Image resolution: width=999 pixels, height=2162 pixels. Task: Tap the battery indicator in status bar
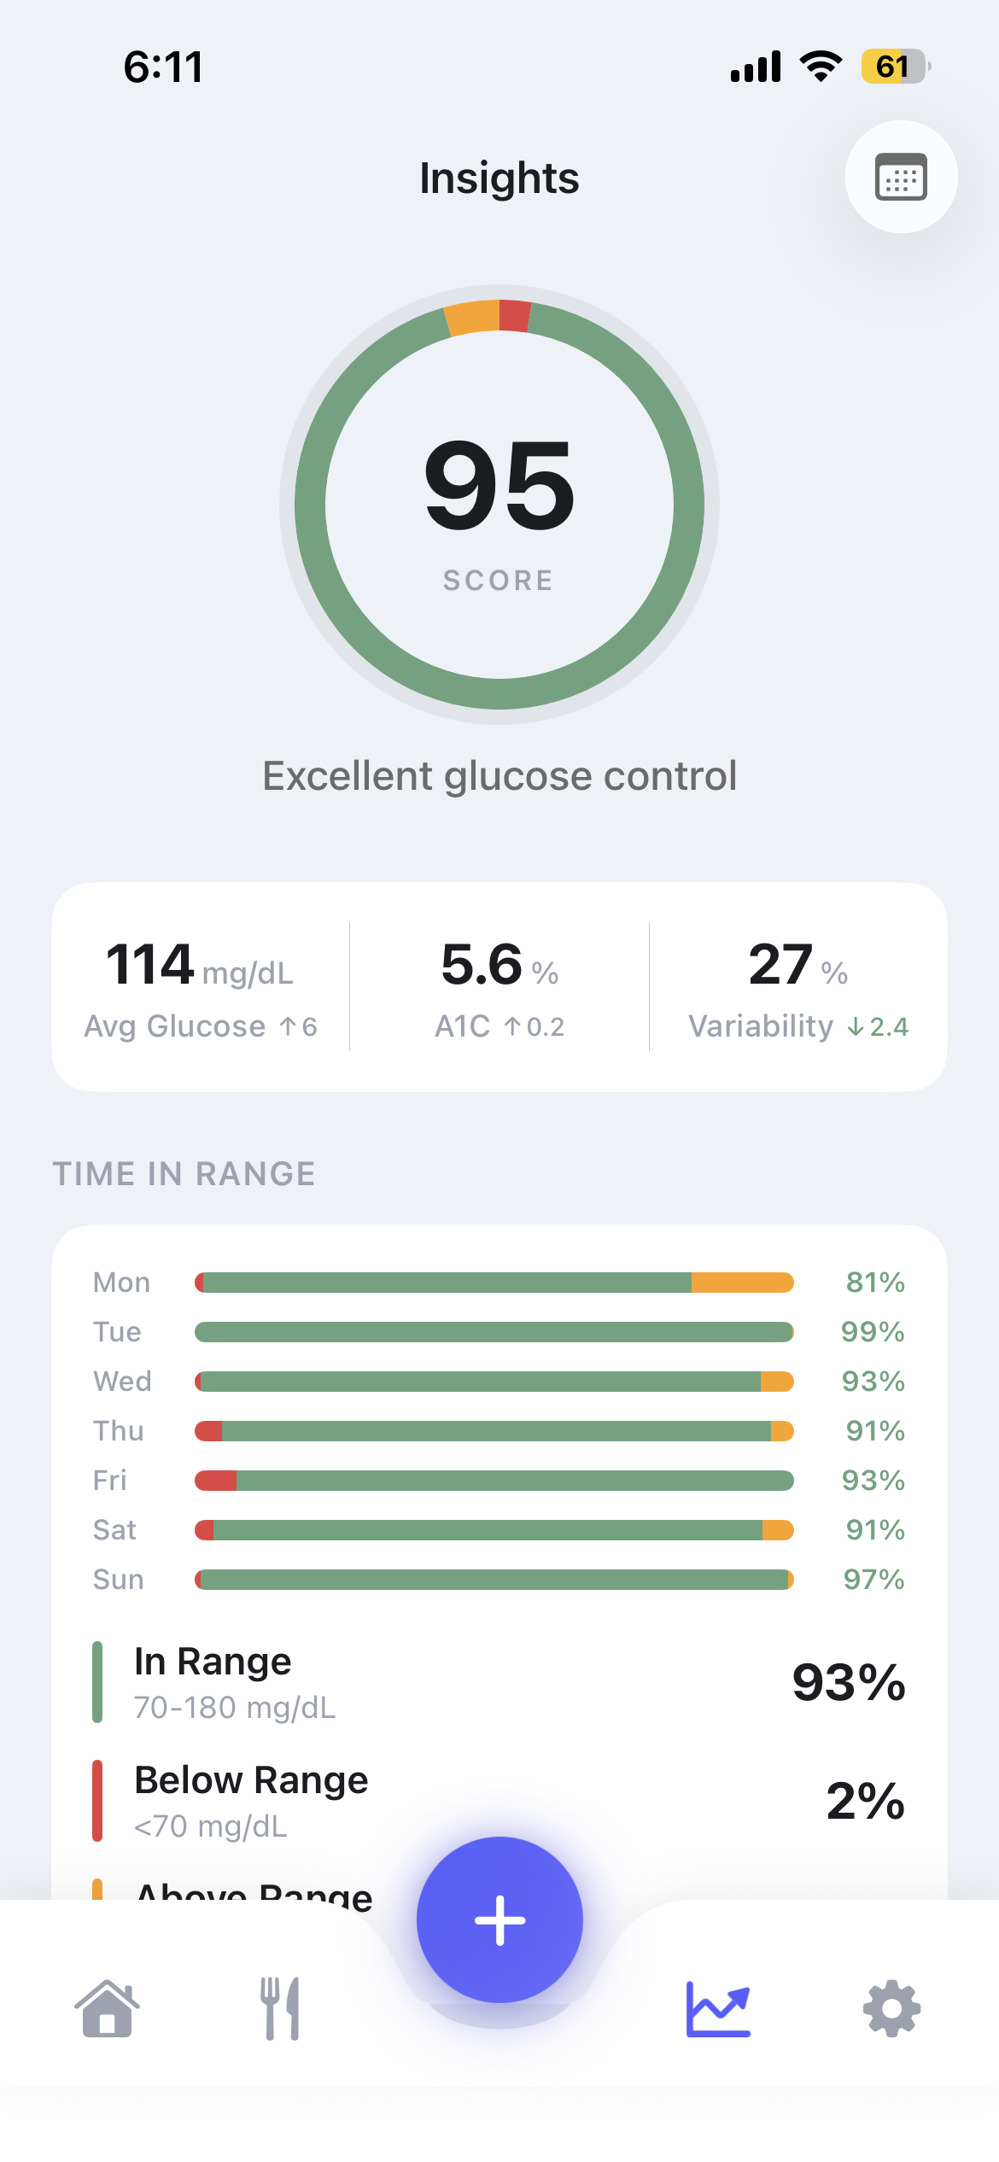tap(895, 67)
